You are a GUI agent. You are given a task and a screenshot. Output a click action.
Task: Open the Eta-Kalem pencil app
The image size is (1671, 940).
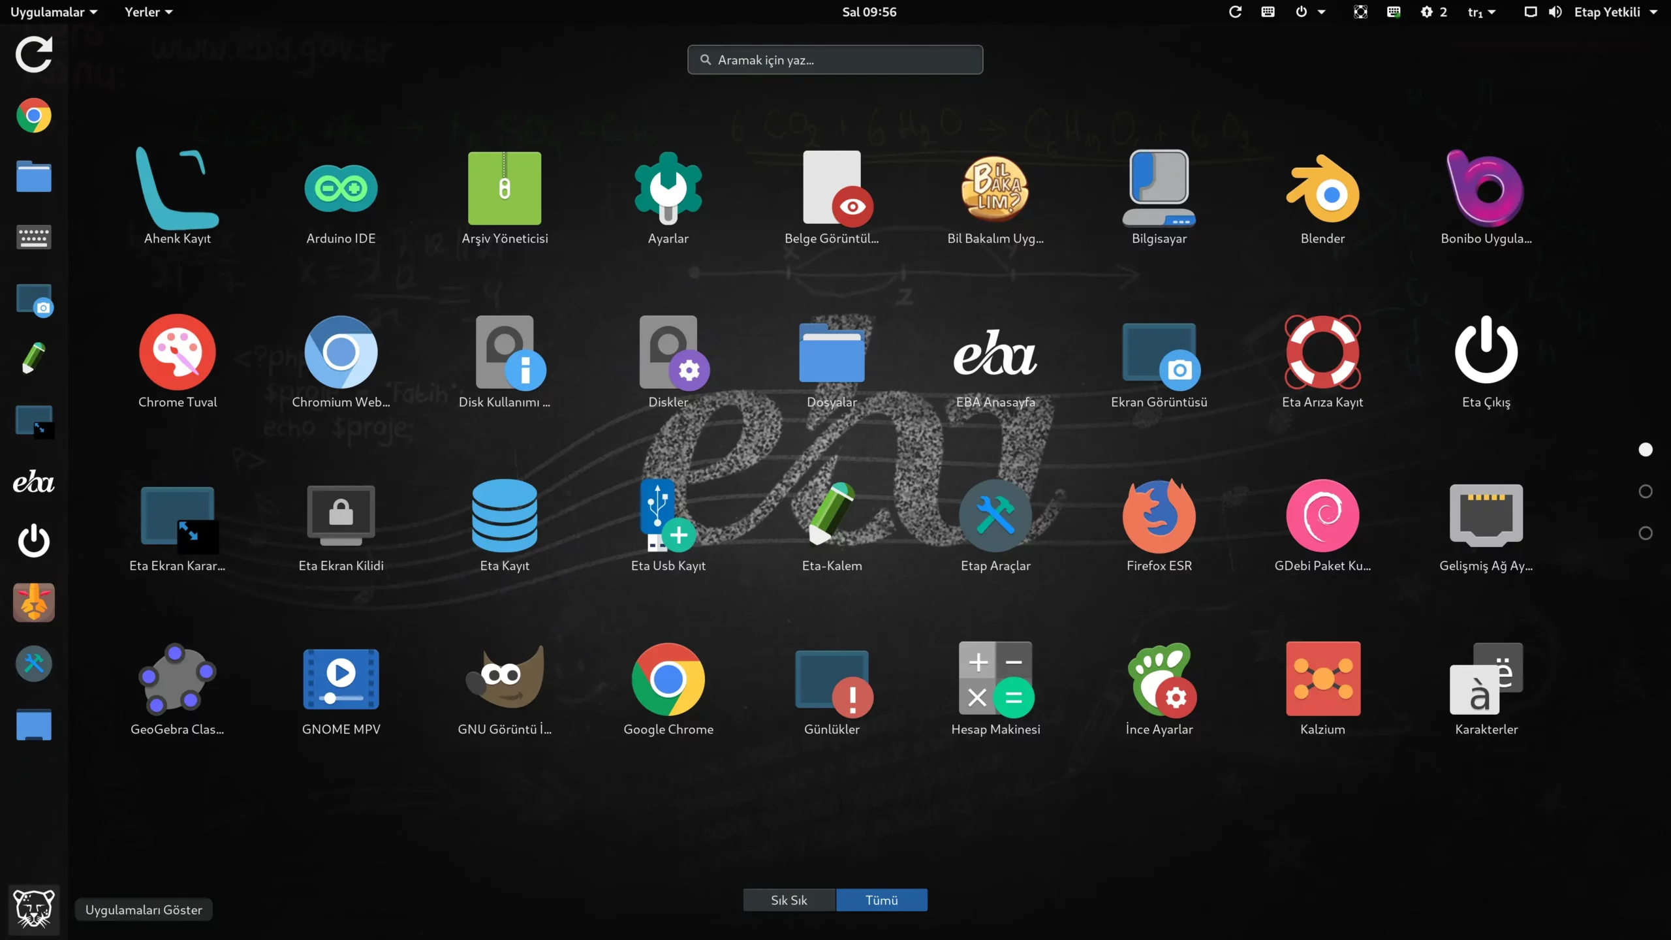(x=832, y=516)
